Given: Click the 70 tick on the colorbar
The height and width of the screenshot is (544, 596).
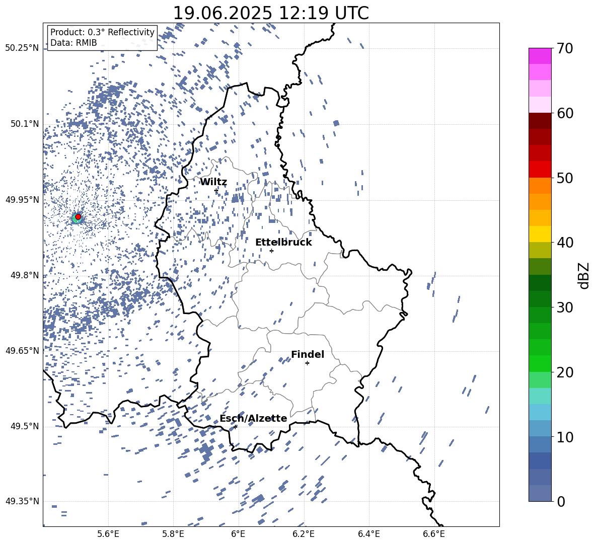Looking at the screenshot, I should tap(564, 48).
